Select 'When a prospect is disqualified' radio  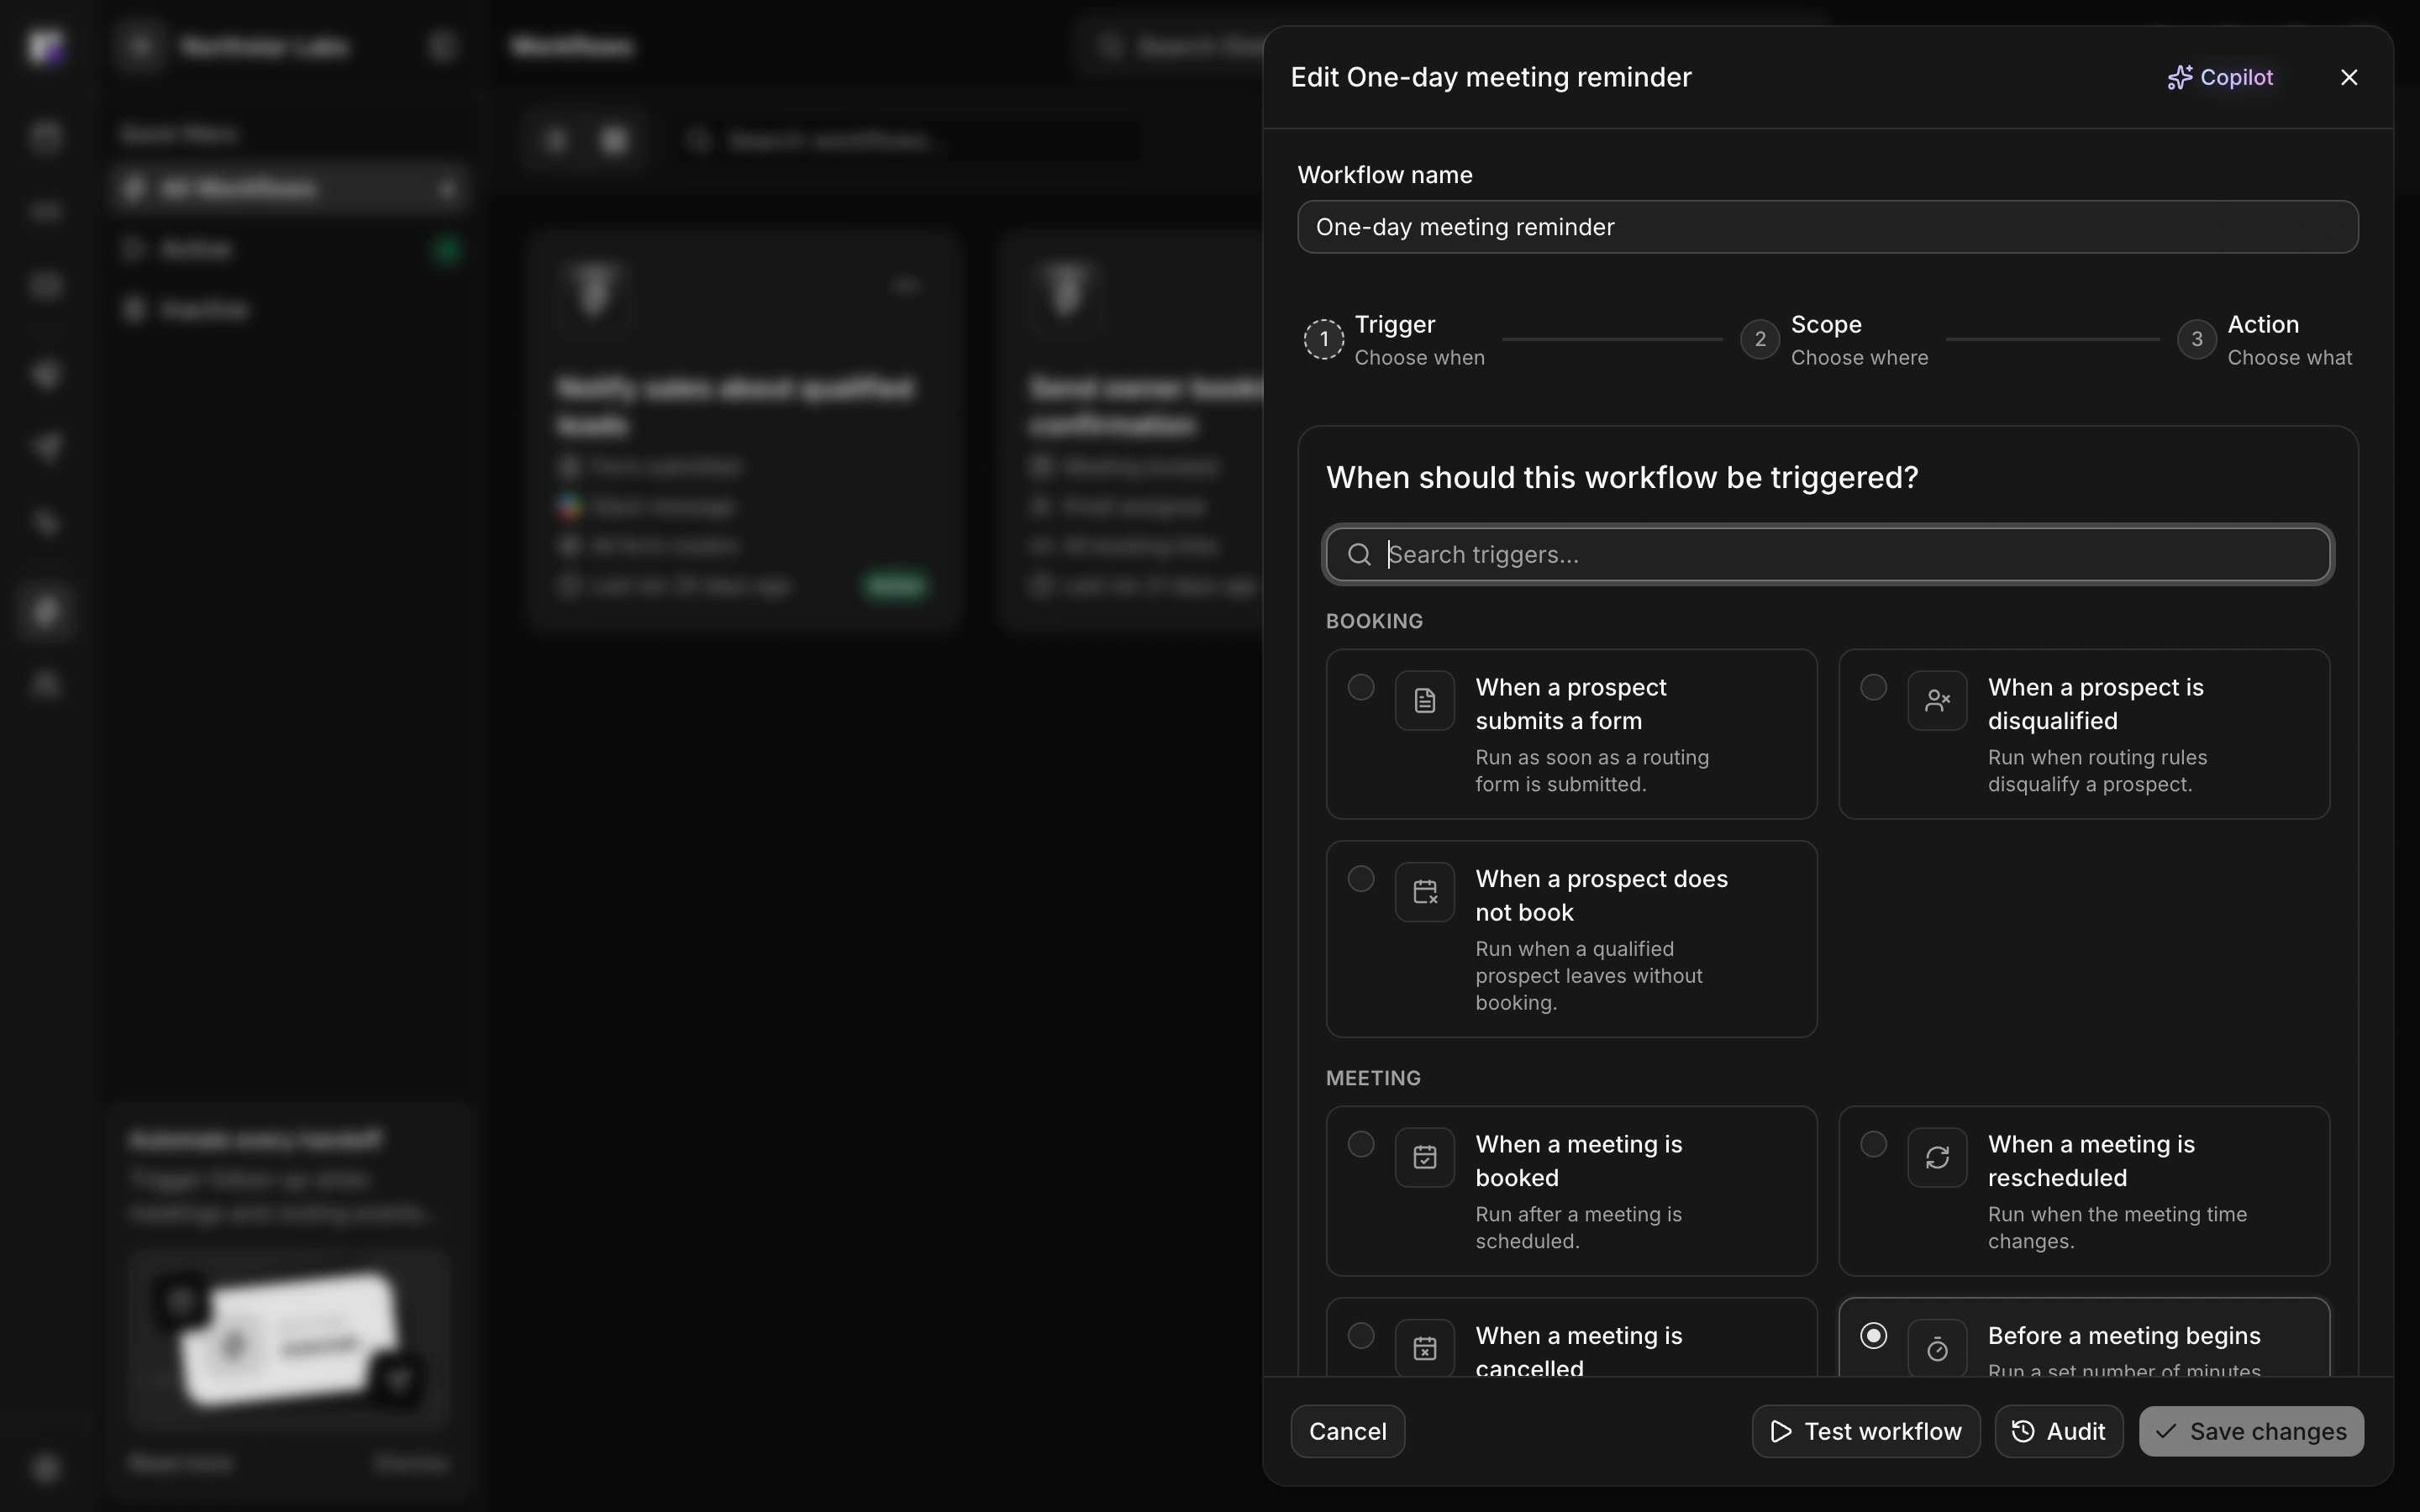click(1873, 687)
